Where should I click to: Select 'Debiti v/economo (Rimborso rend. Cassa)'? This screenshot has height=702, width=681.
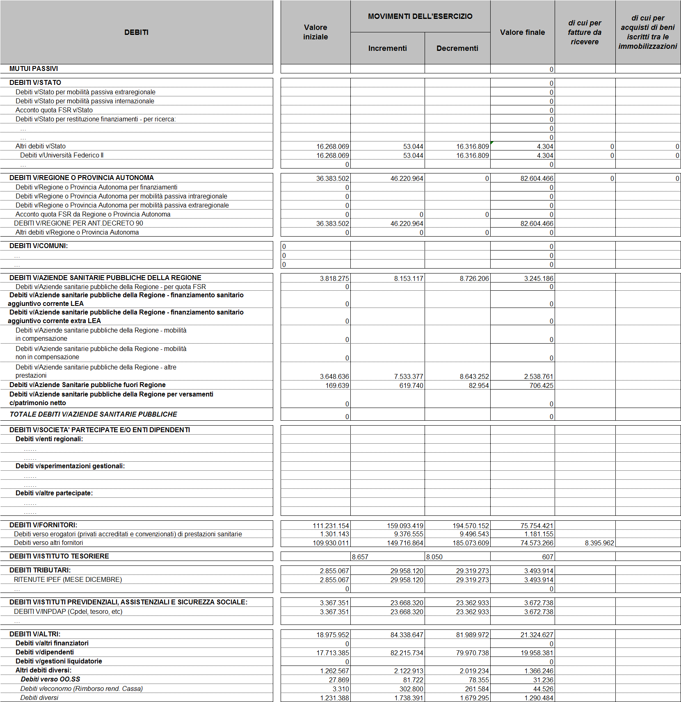point(82,688)
